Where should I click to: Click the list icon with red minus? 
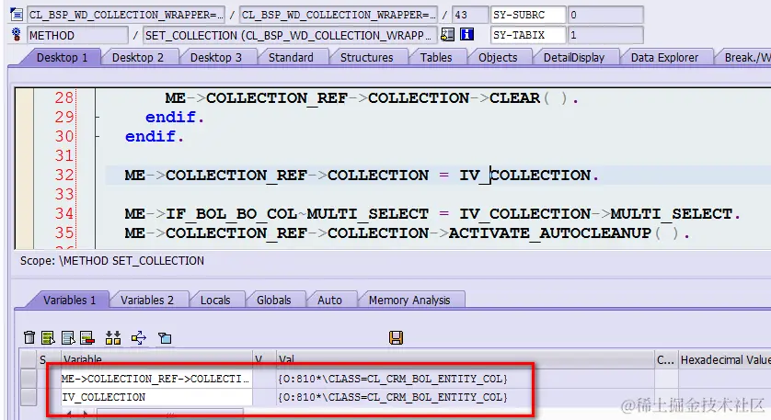pos(87,337)
